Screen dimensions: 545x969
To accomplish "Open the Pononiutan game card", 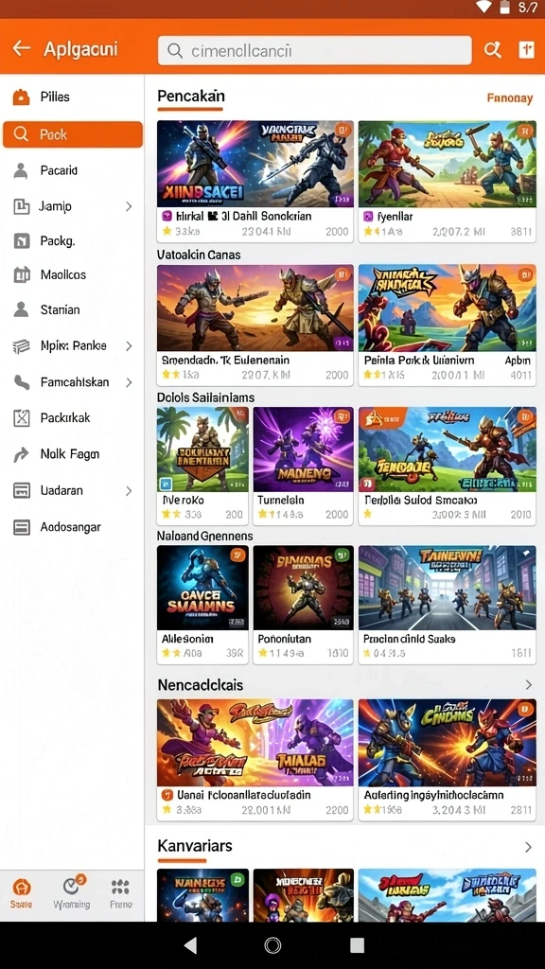I will point(304,605).
